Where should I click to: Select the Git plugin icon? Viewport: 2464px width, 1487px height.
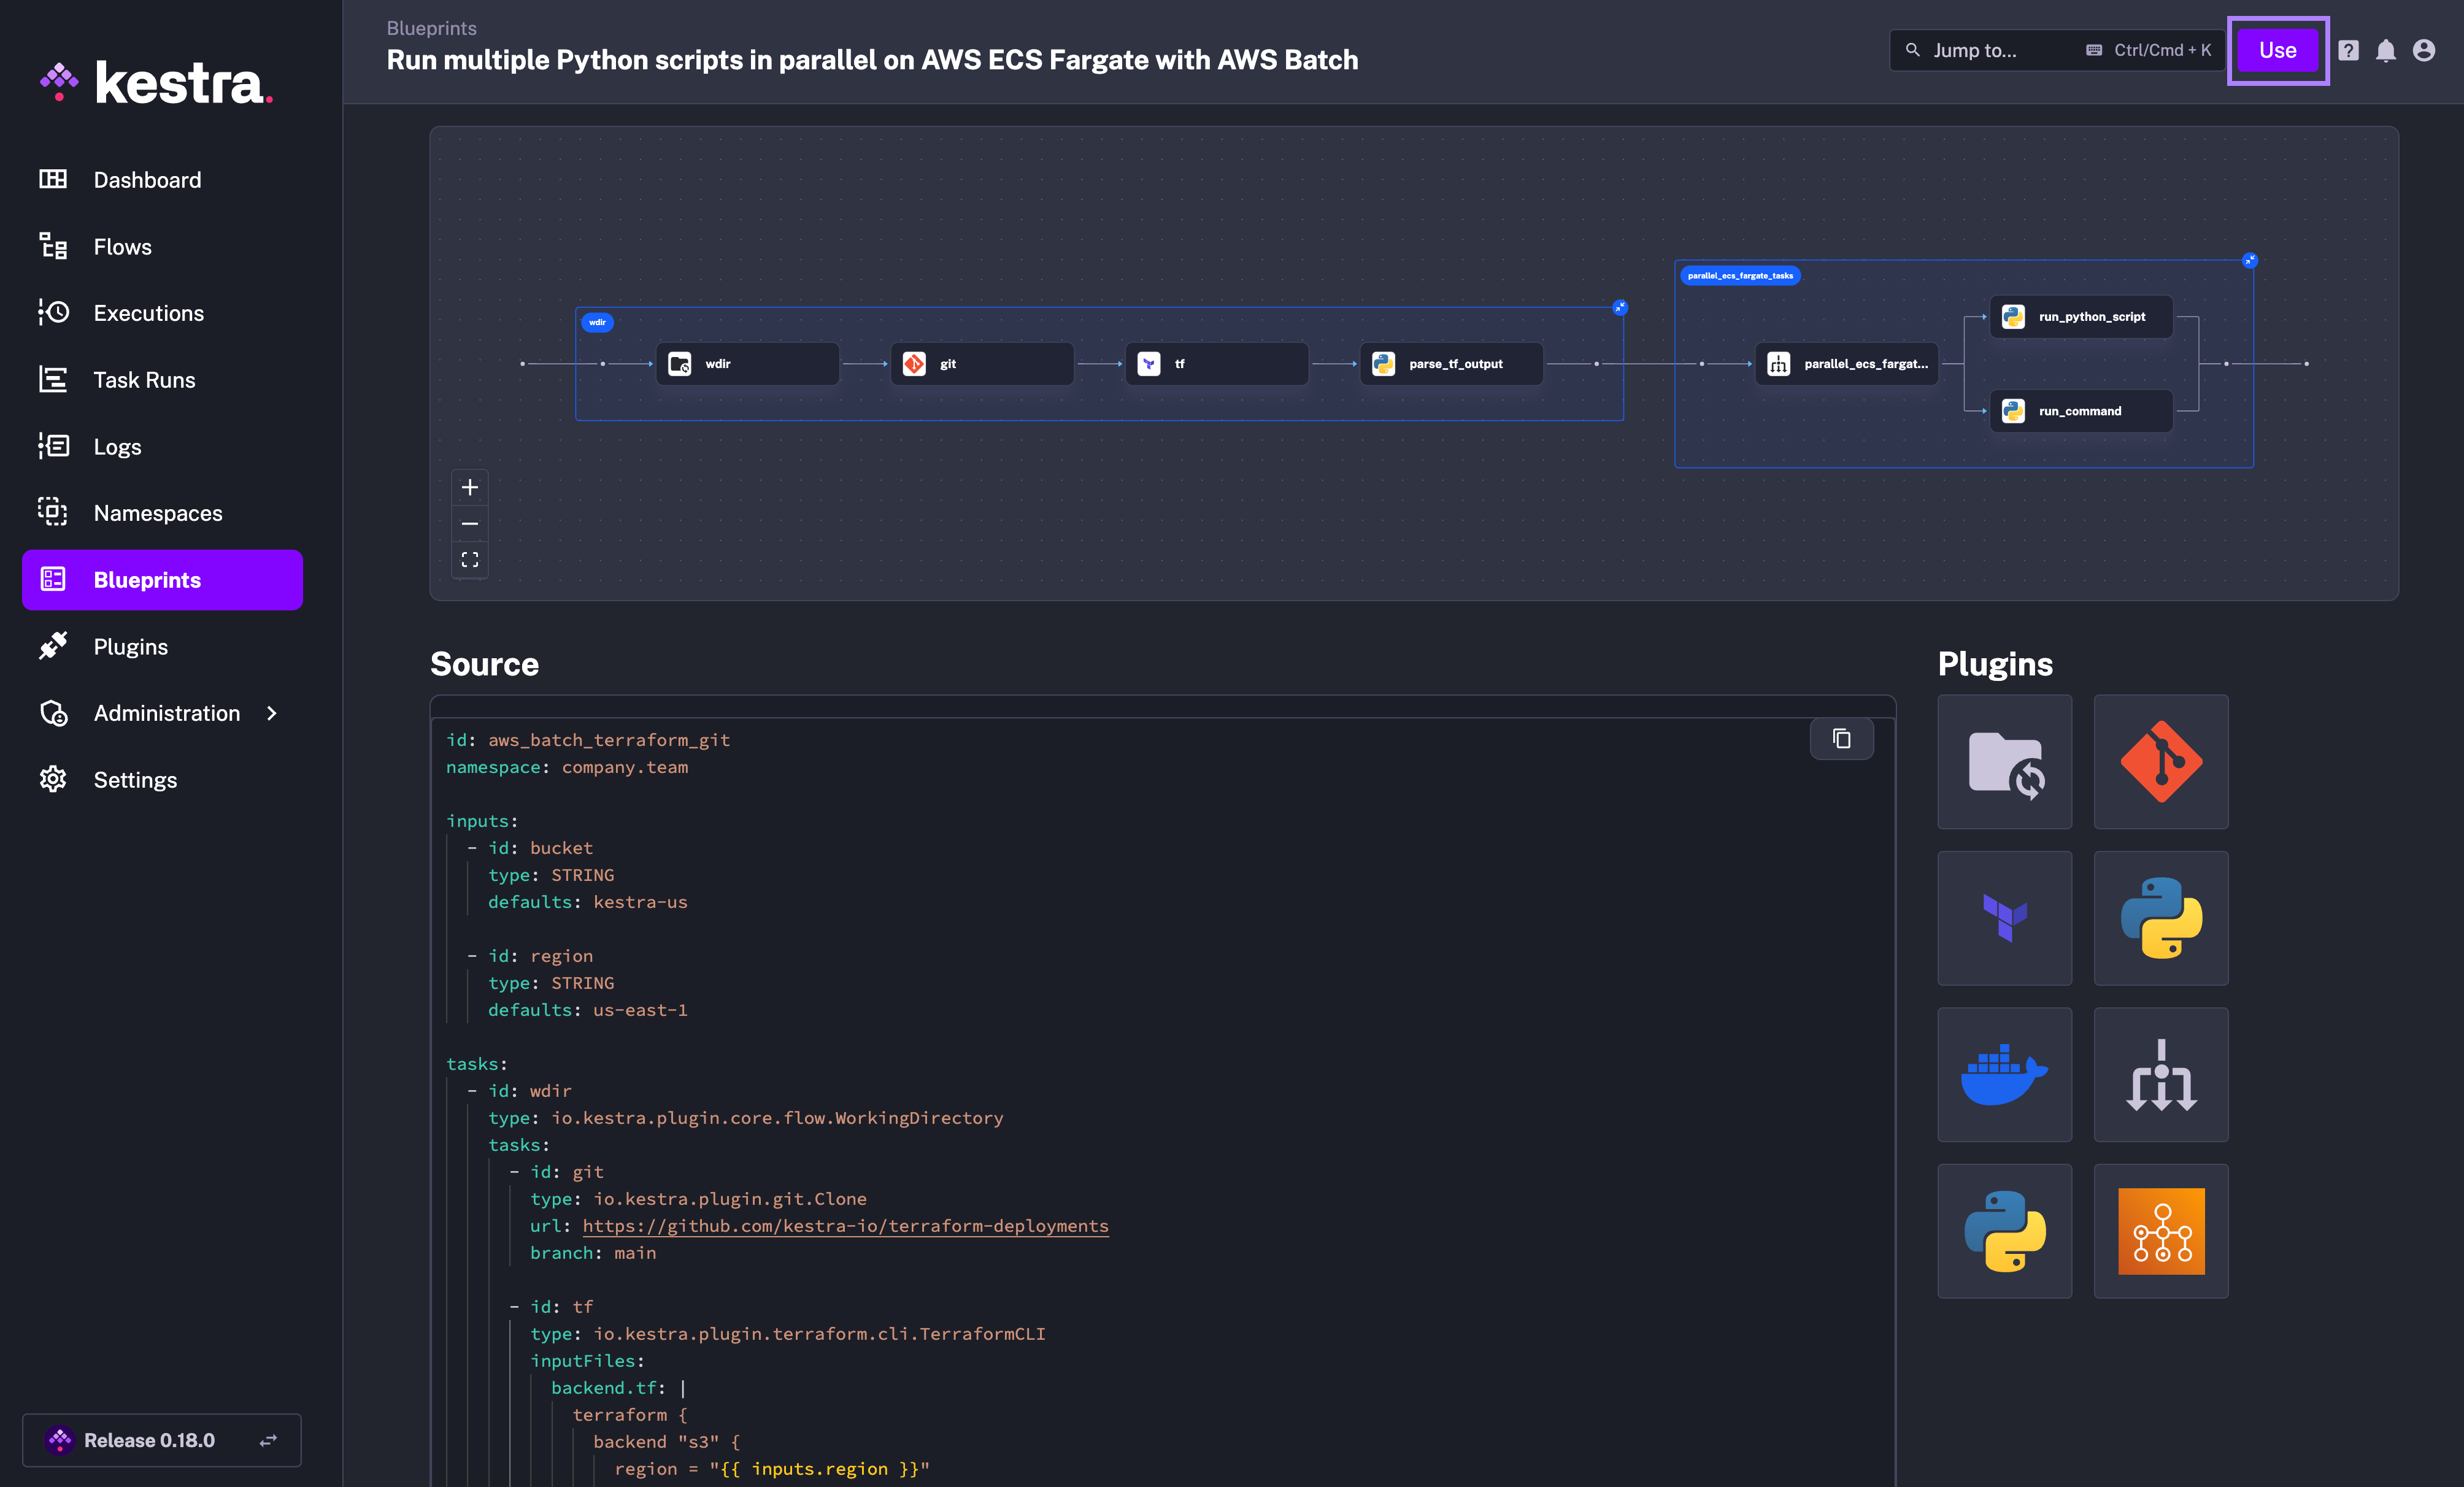[x=2161, y=762]
